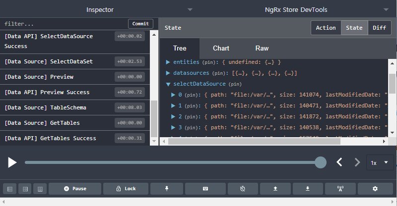Viewport: 397px width, 206px height.
Task: Click state tree scrollbar down arrow
Action: 392,133
